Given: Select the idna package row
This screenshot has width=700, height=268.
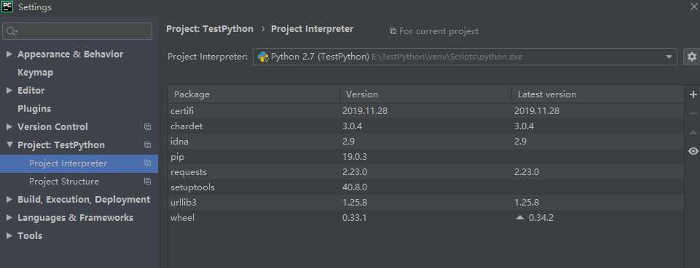Looking at the screenshot, I should point(426,142).
